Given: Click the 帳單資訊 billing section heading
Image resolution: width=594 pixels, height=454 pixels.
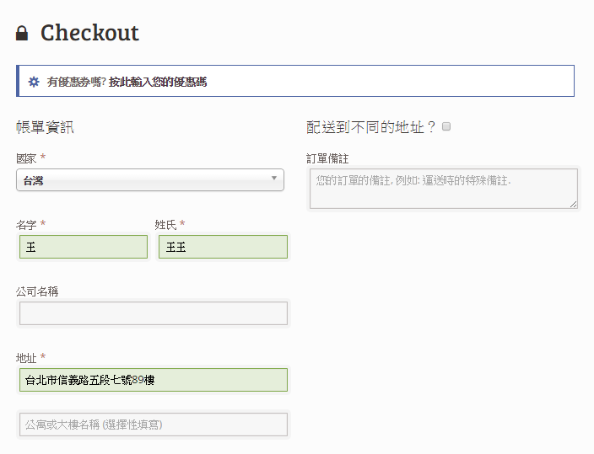Looking at the screenshot, I should click(x=45, y=127).
